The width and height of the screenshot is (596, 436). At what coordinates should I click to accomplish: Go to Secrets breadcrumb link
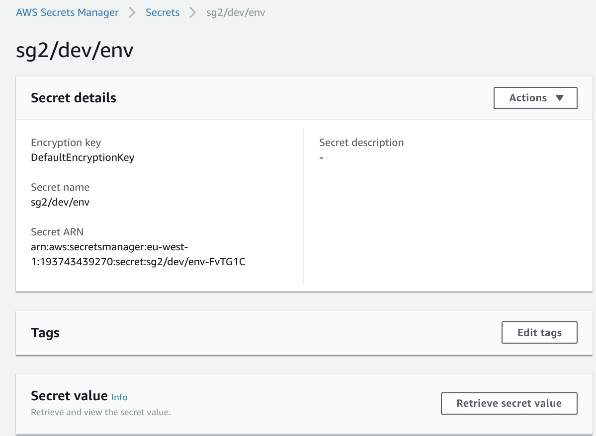[163, 12]
